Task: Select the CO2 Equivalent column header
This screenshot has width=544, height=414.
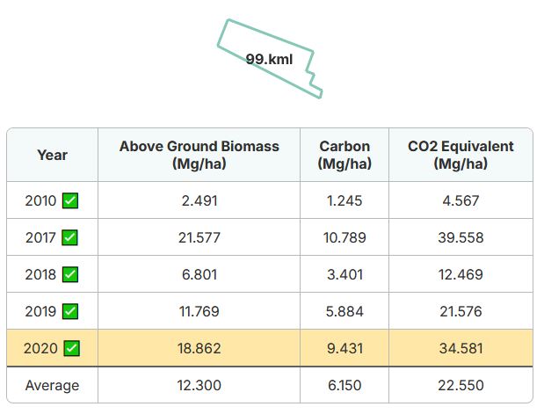Action: tap(461, 155)
